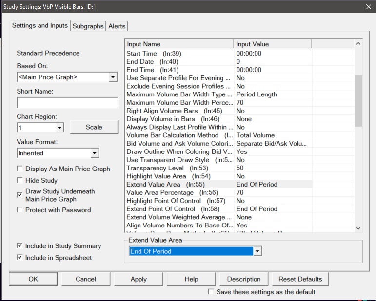Uncheck Draw Study Underneath Main Price Graph

20,195
